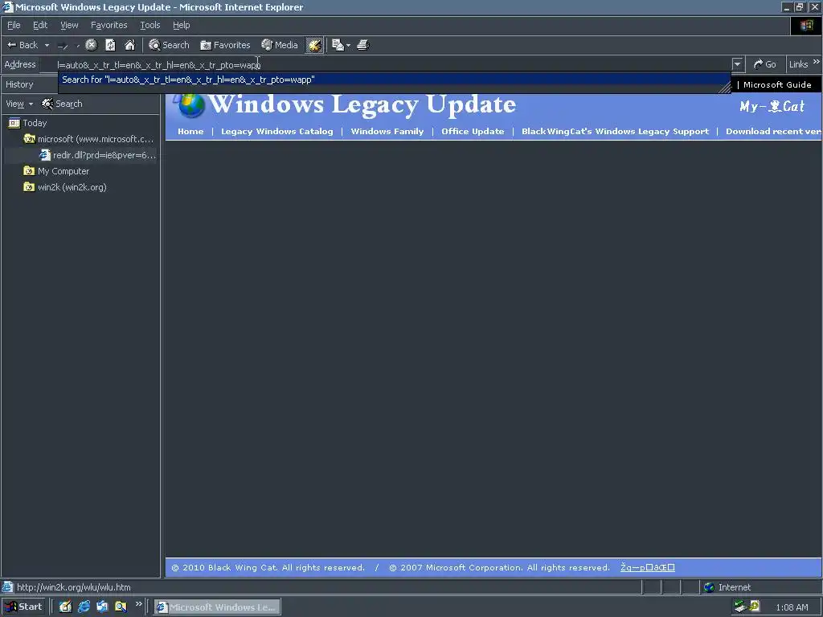Click the Windows globe logo in the banner

pos(190,105)
